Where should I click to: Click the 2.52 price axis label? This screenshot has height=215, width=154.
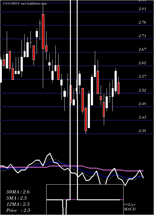(142, 90)
